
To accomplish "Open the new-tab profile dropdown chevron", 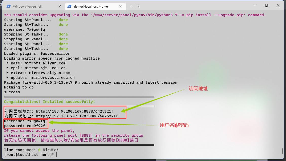I will point(138,6).
